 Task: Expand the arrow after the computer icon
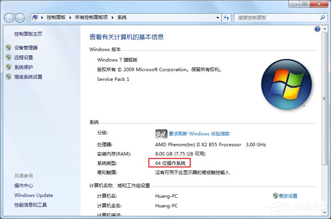(42, 17)
